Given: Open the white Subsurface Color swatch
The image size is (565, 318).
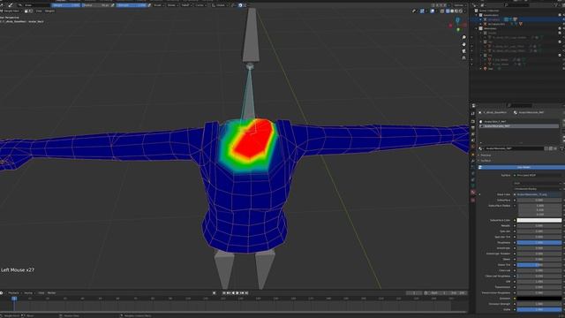Looking at the screenshot, I should tap(539, 220).
